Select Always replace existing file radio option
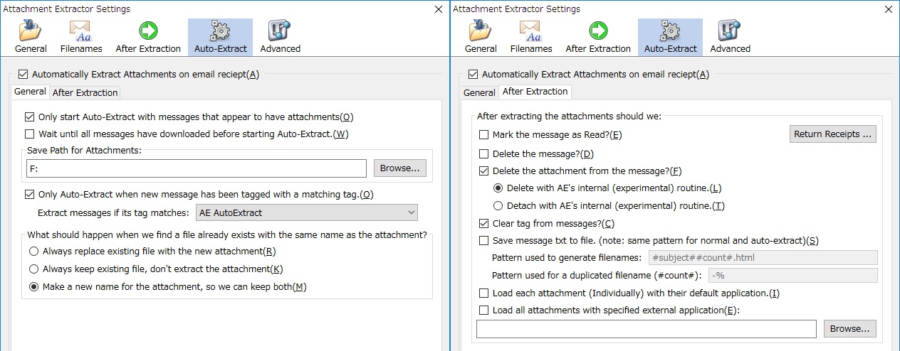Screen dimensions: 900x351 pos(33,251)
